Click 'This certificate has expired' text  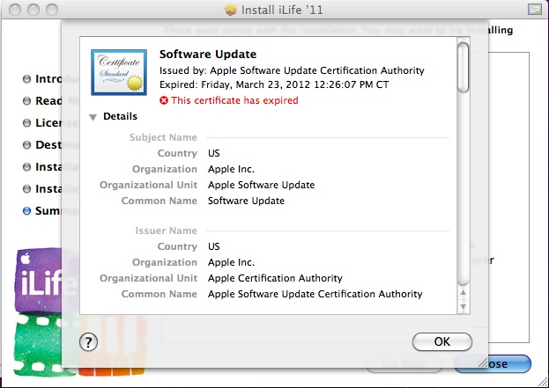pos(234,100)
